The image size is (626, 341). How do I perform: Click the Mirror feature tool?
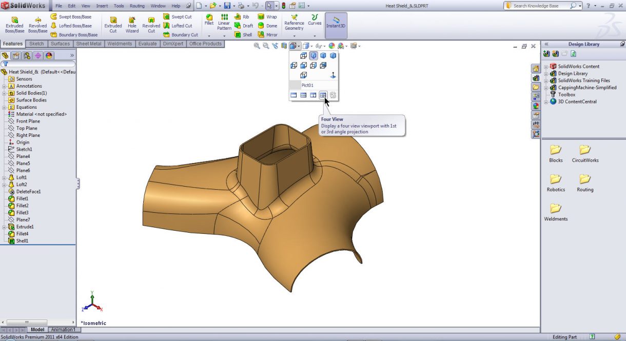268,35
